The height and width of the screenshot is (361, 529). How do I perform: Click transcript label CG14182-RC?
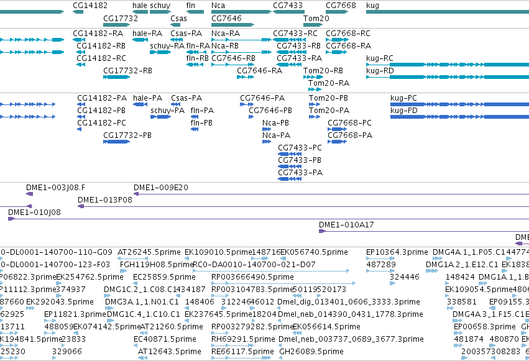click(x=101, y=58)
